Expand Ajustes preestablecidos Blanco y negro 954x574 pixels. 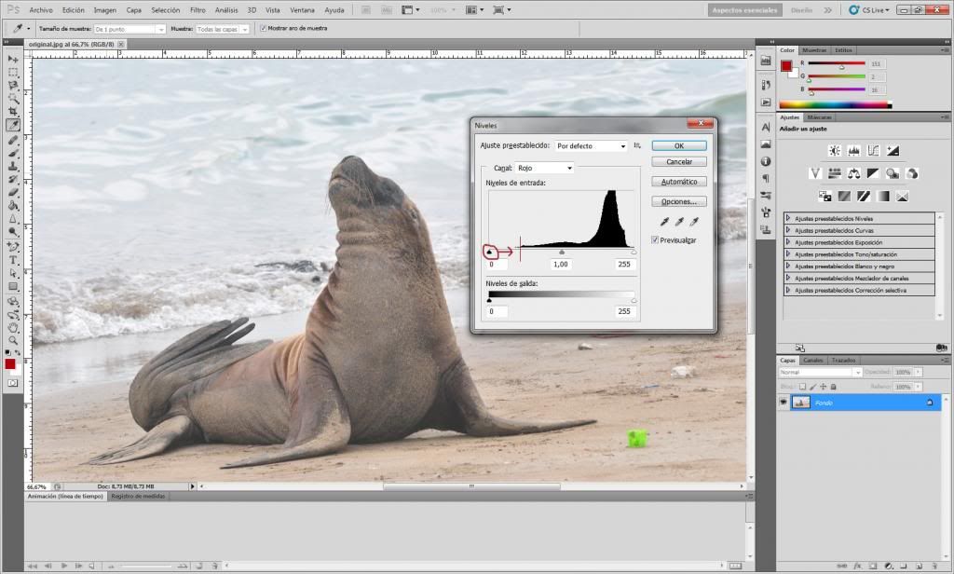(788, 266)
